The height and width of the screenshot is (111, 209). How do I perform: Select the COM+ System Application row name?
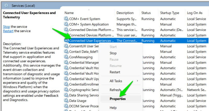tap(89, 24)
